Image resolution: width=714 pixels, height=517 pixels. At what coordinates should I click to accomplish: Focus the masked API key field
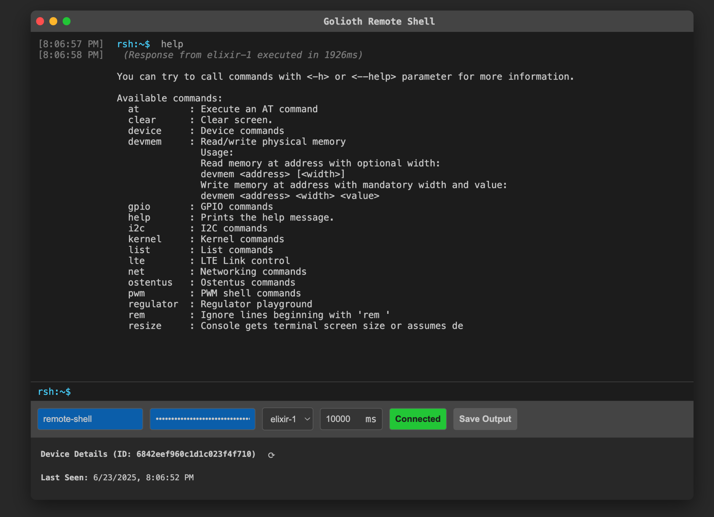point(202,419)
